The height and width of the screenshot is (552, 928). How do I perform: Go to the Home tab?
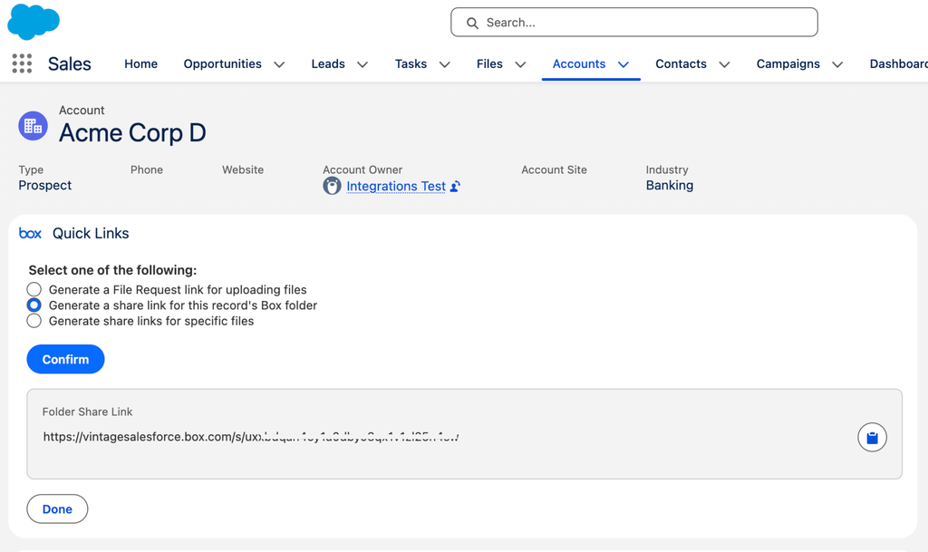140,63
